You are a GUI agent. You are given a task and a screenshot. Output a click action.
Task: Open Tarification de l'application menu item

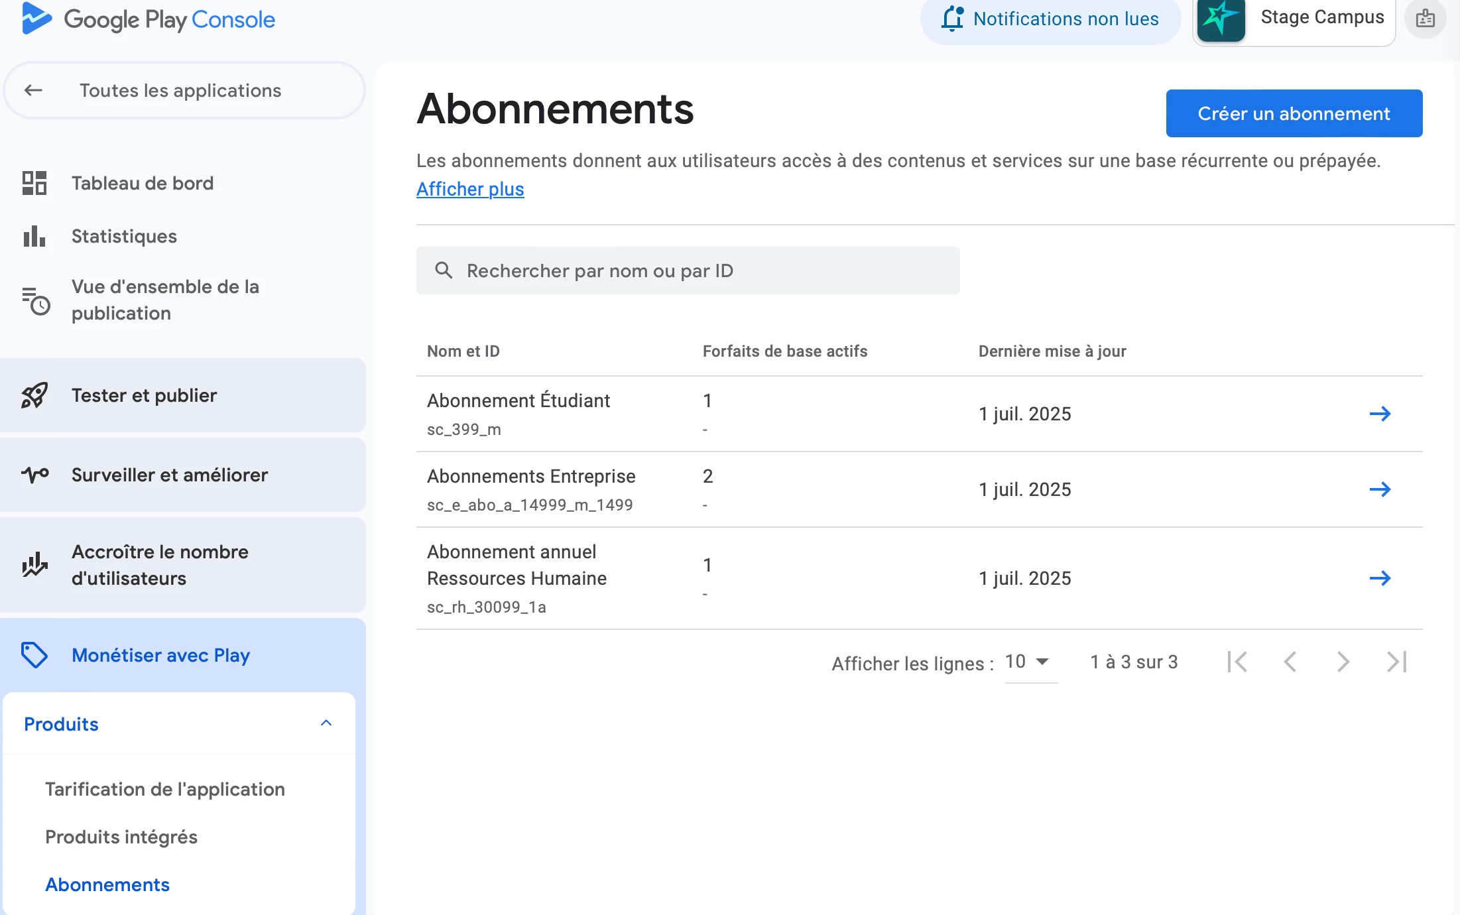pyautogui.click(x=165, y=789)
